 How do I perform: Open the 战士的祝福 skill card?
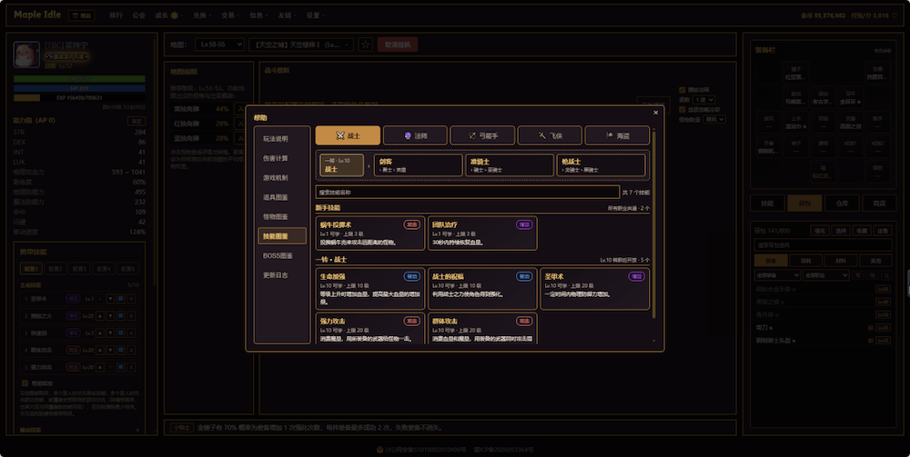482,288
